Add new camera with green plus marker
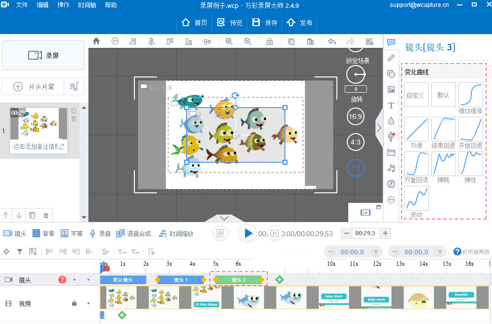 (x=279, y=280)
